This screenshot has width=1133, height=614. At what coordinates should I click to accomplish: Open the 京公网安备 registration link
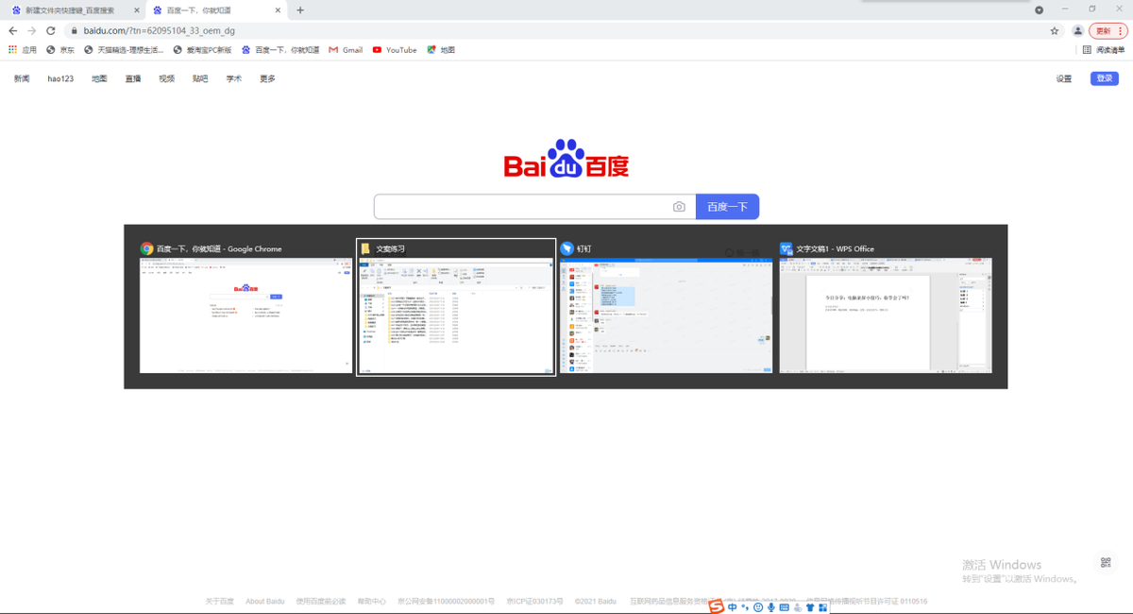(446, 602)
